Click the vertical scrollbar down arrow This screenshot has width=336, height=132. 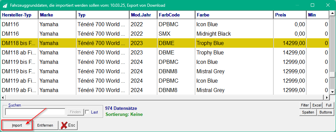(x=332, y=91)
